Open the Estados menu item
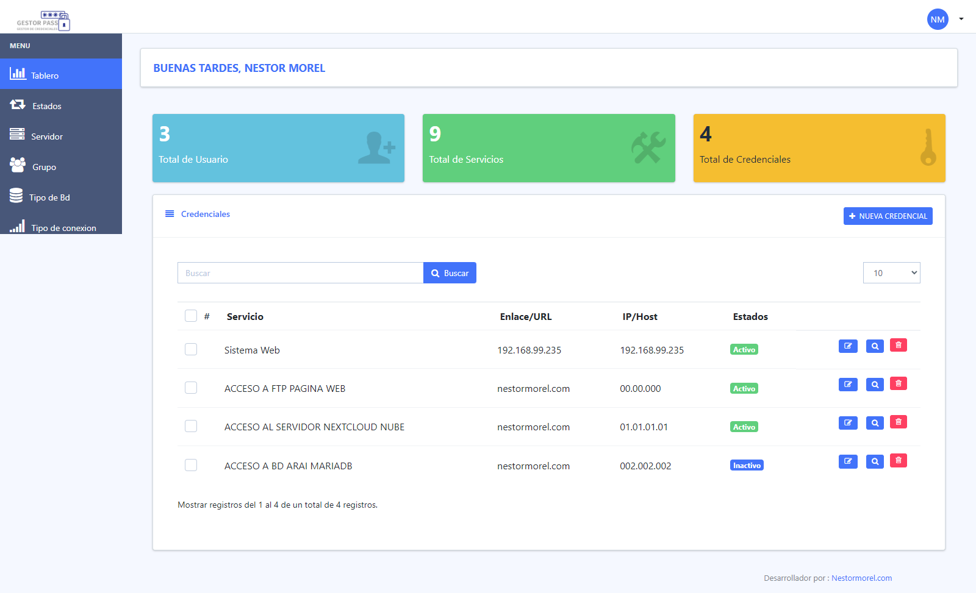976x593 pixels. [x=46, y=106]
